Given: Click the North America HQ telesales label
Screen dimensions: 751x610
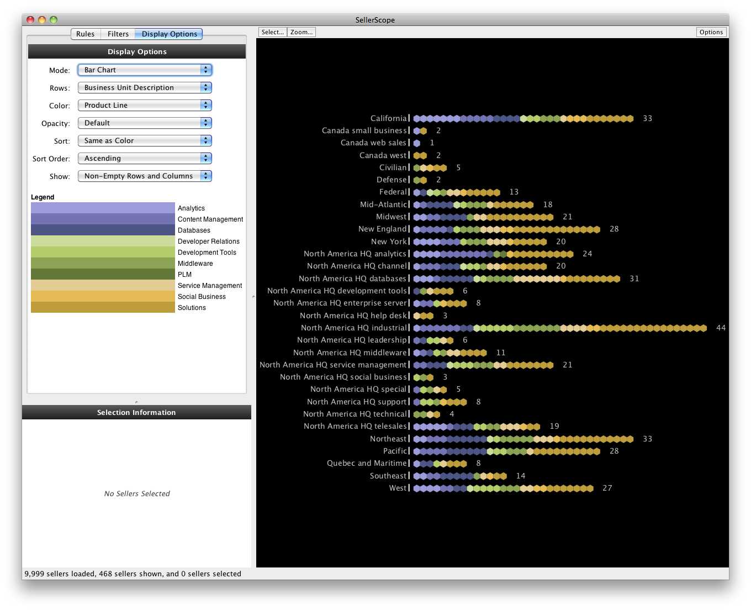Looking at the screenshot, I should point(356,426).
